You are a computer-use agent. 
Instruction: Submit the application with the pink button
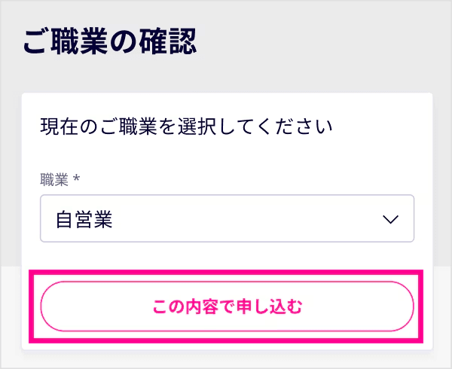point(227,306)
